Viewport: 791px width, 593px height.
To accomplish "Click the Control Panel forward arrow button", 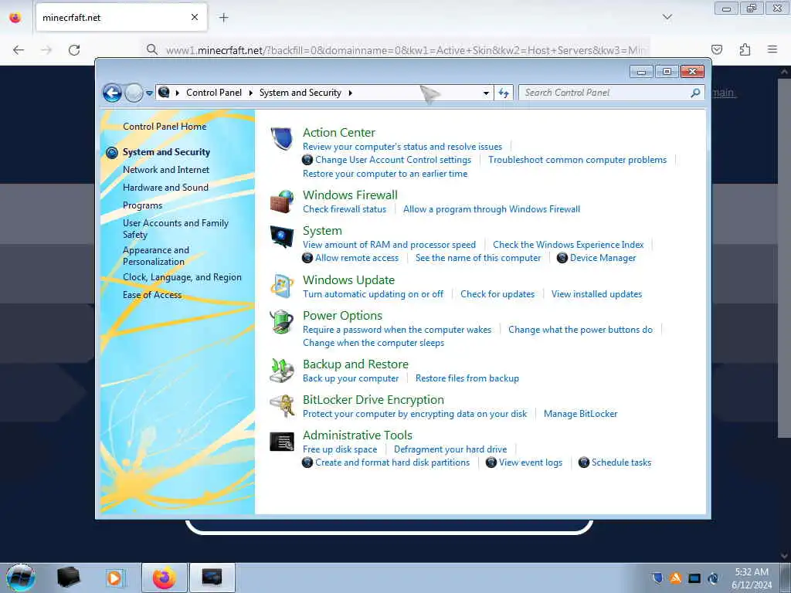I will (134, 93).
